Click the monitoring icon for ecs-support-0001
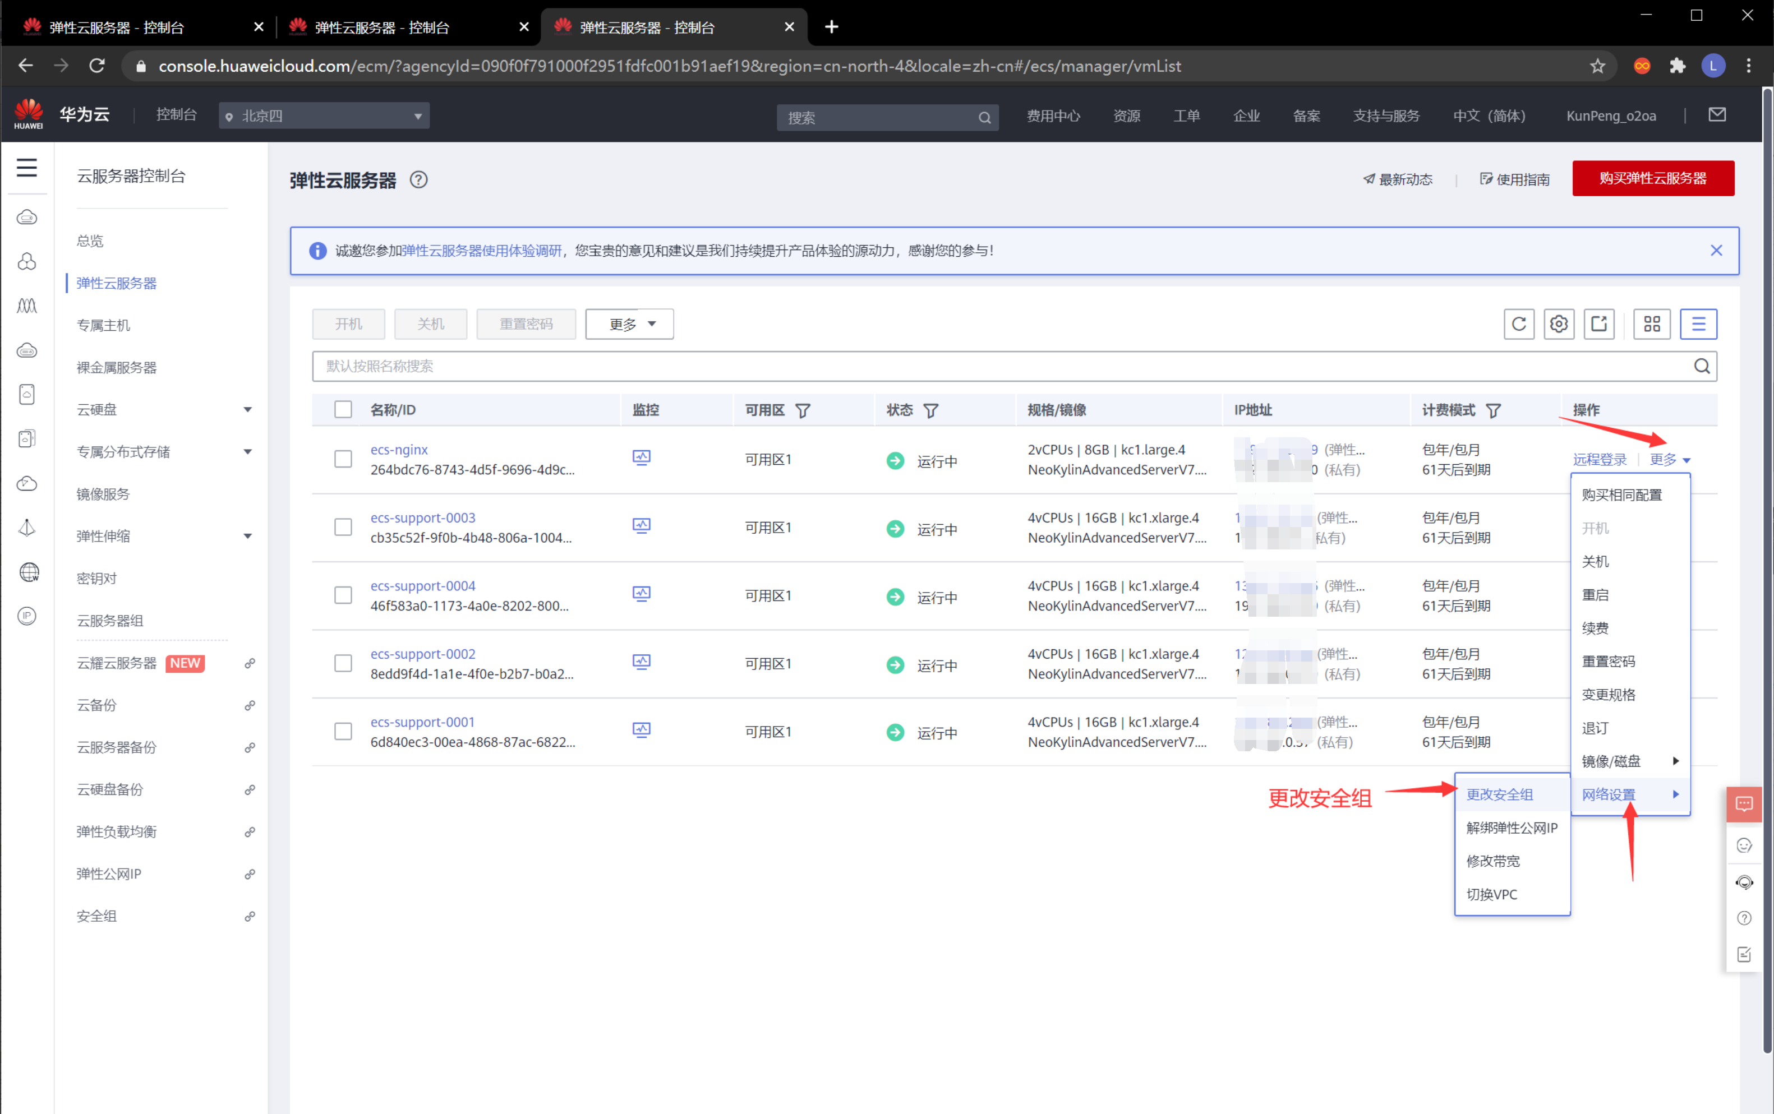This screenshot has width=1774, height=1114. pyautogui.click(x=641, y=731)
